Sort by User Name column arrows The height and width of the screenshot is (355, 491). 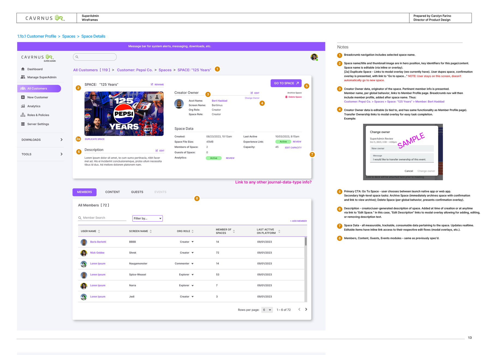pyautogui.click(x=99, y=231)
